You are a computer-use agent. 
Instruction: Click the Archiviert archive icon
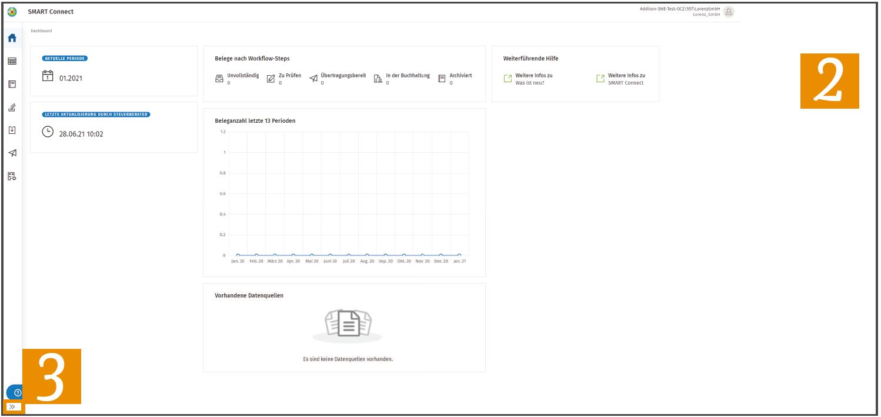pyautogui.click(x=442, y=79)
